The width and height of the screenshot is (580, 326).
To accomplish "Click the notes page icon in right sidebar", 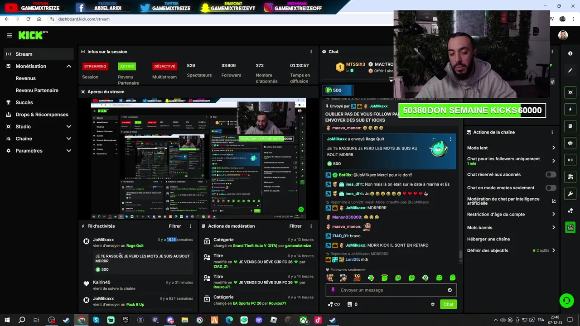I will (570, 126).
